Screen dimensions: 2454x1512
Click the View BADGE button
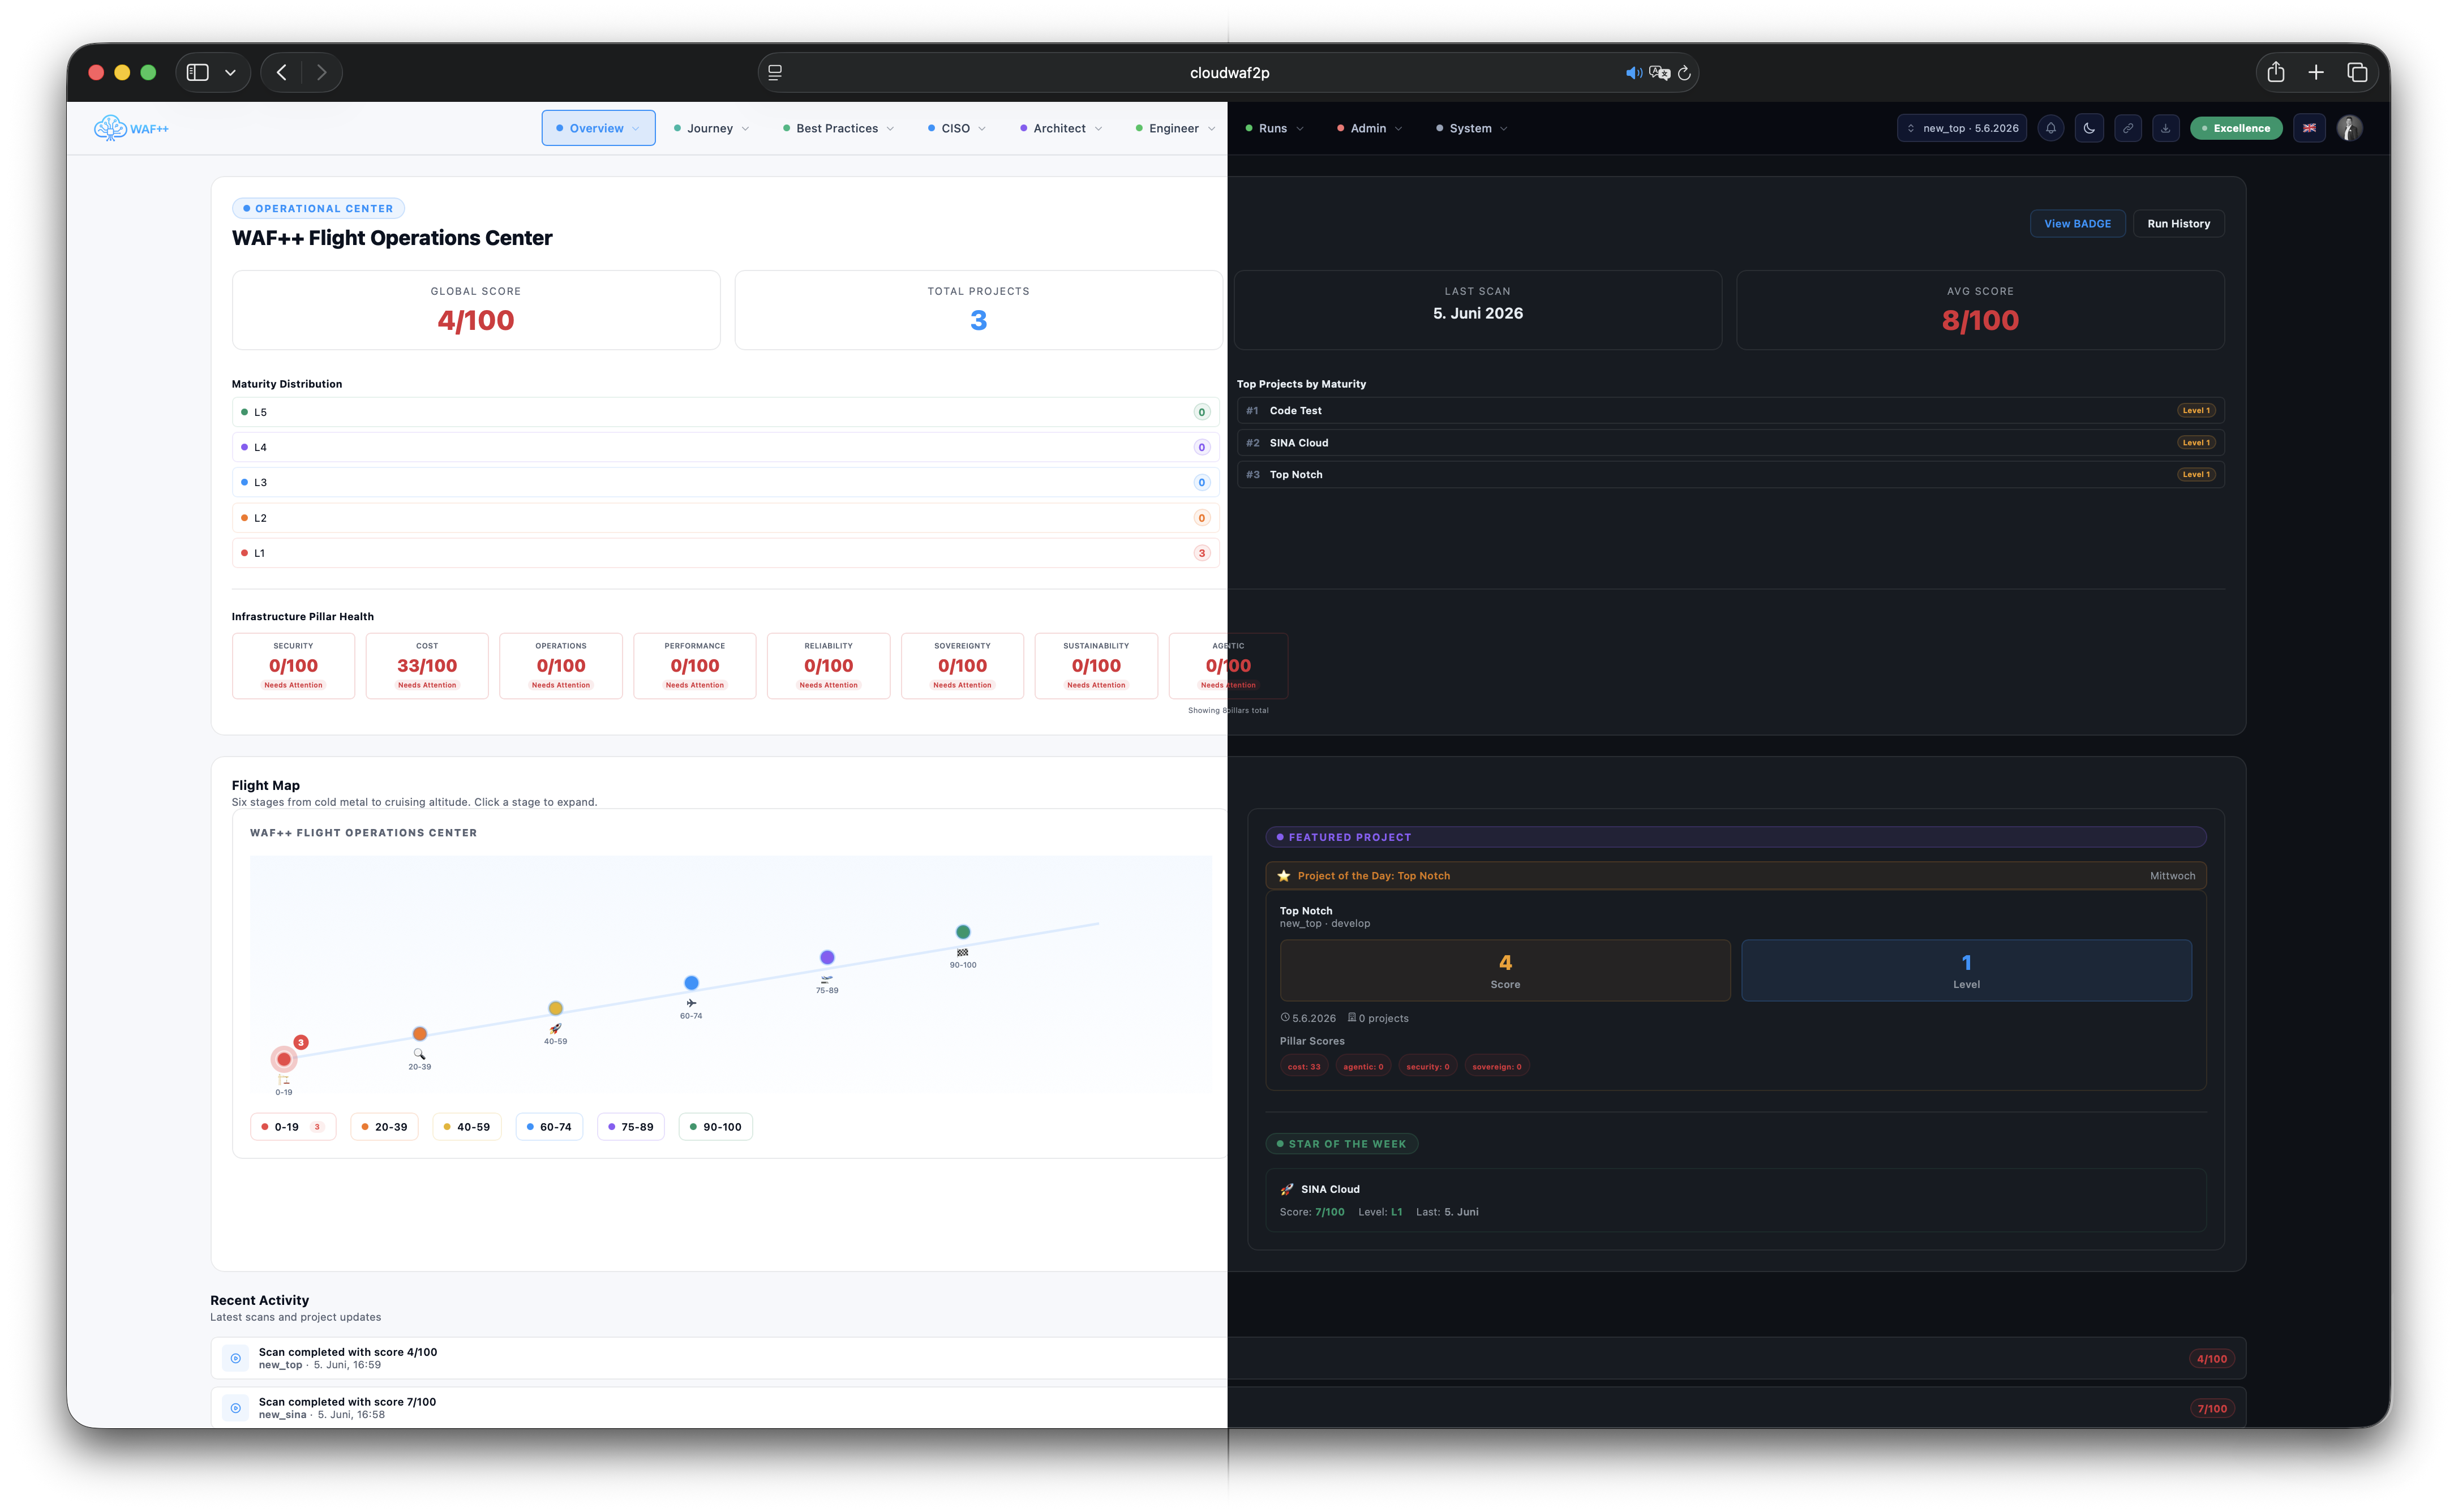2077,224
